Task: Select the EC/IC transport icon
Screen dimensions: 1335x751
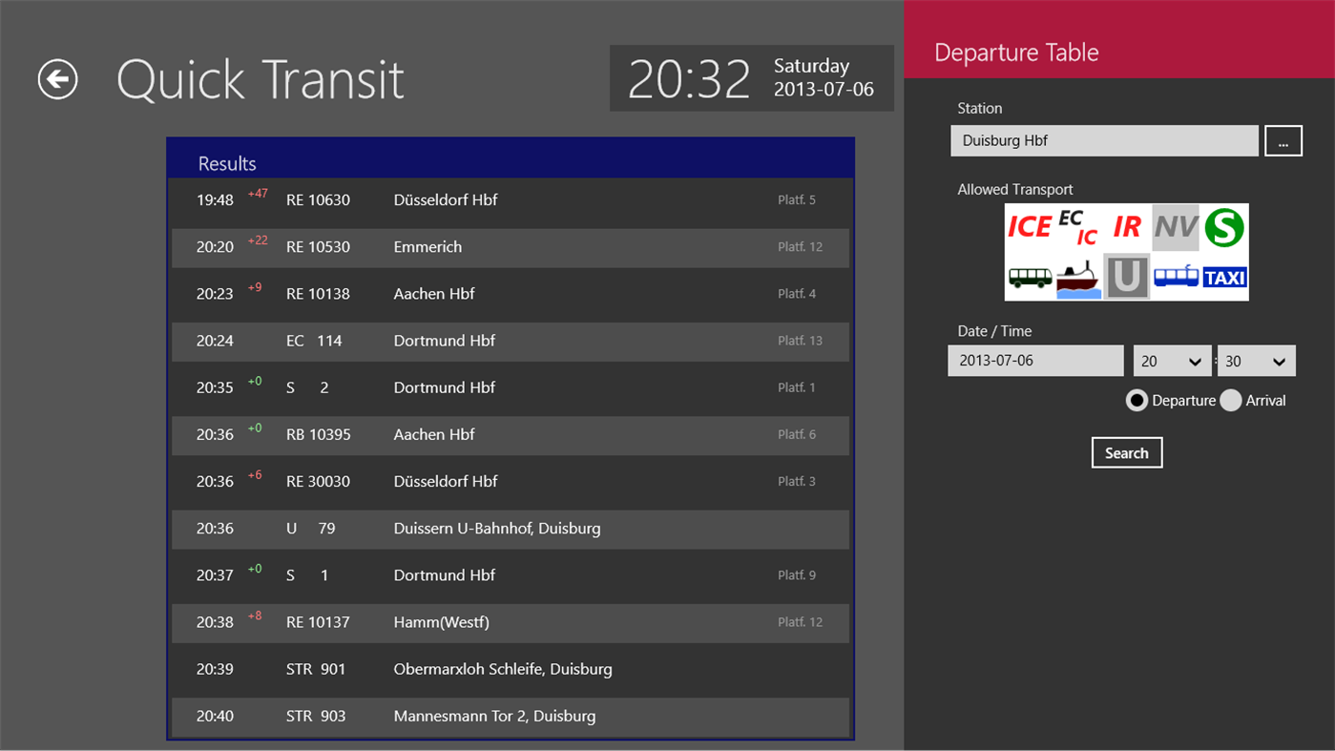Action: [x=1076, y=227]
